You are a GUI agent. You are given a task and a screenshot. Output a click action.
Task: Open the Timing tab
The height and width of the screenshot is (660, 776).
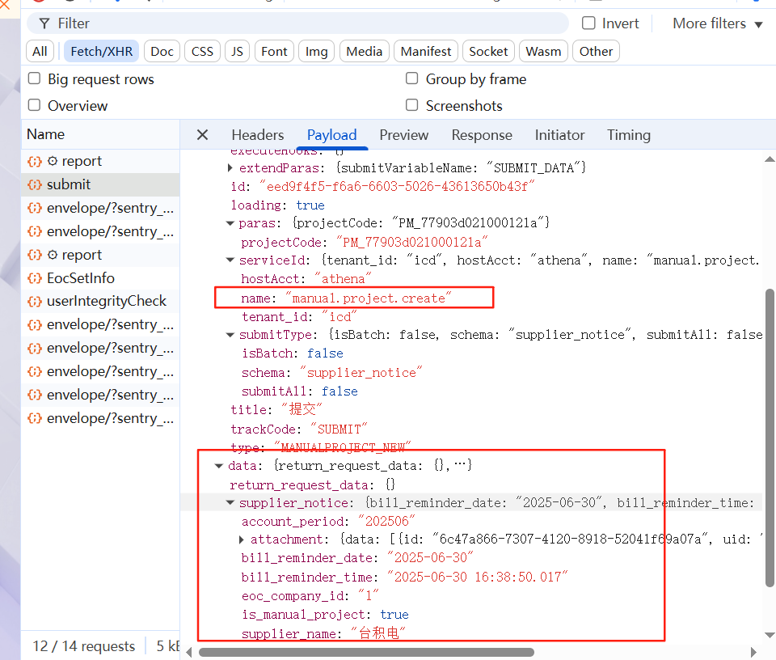click(x=629, y=135)
